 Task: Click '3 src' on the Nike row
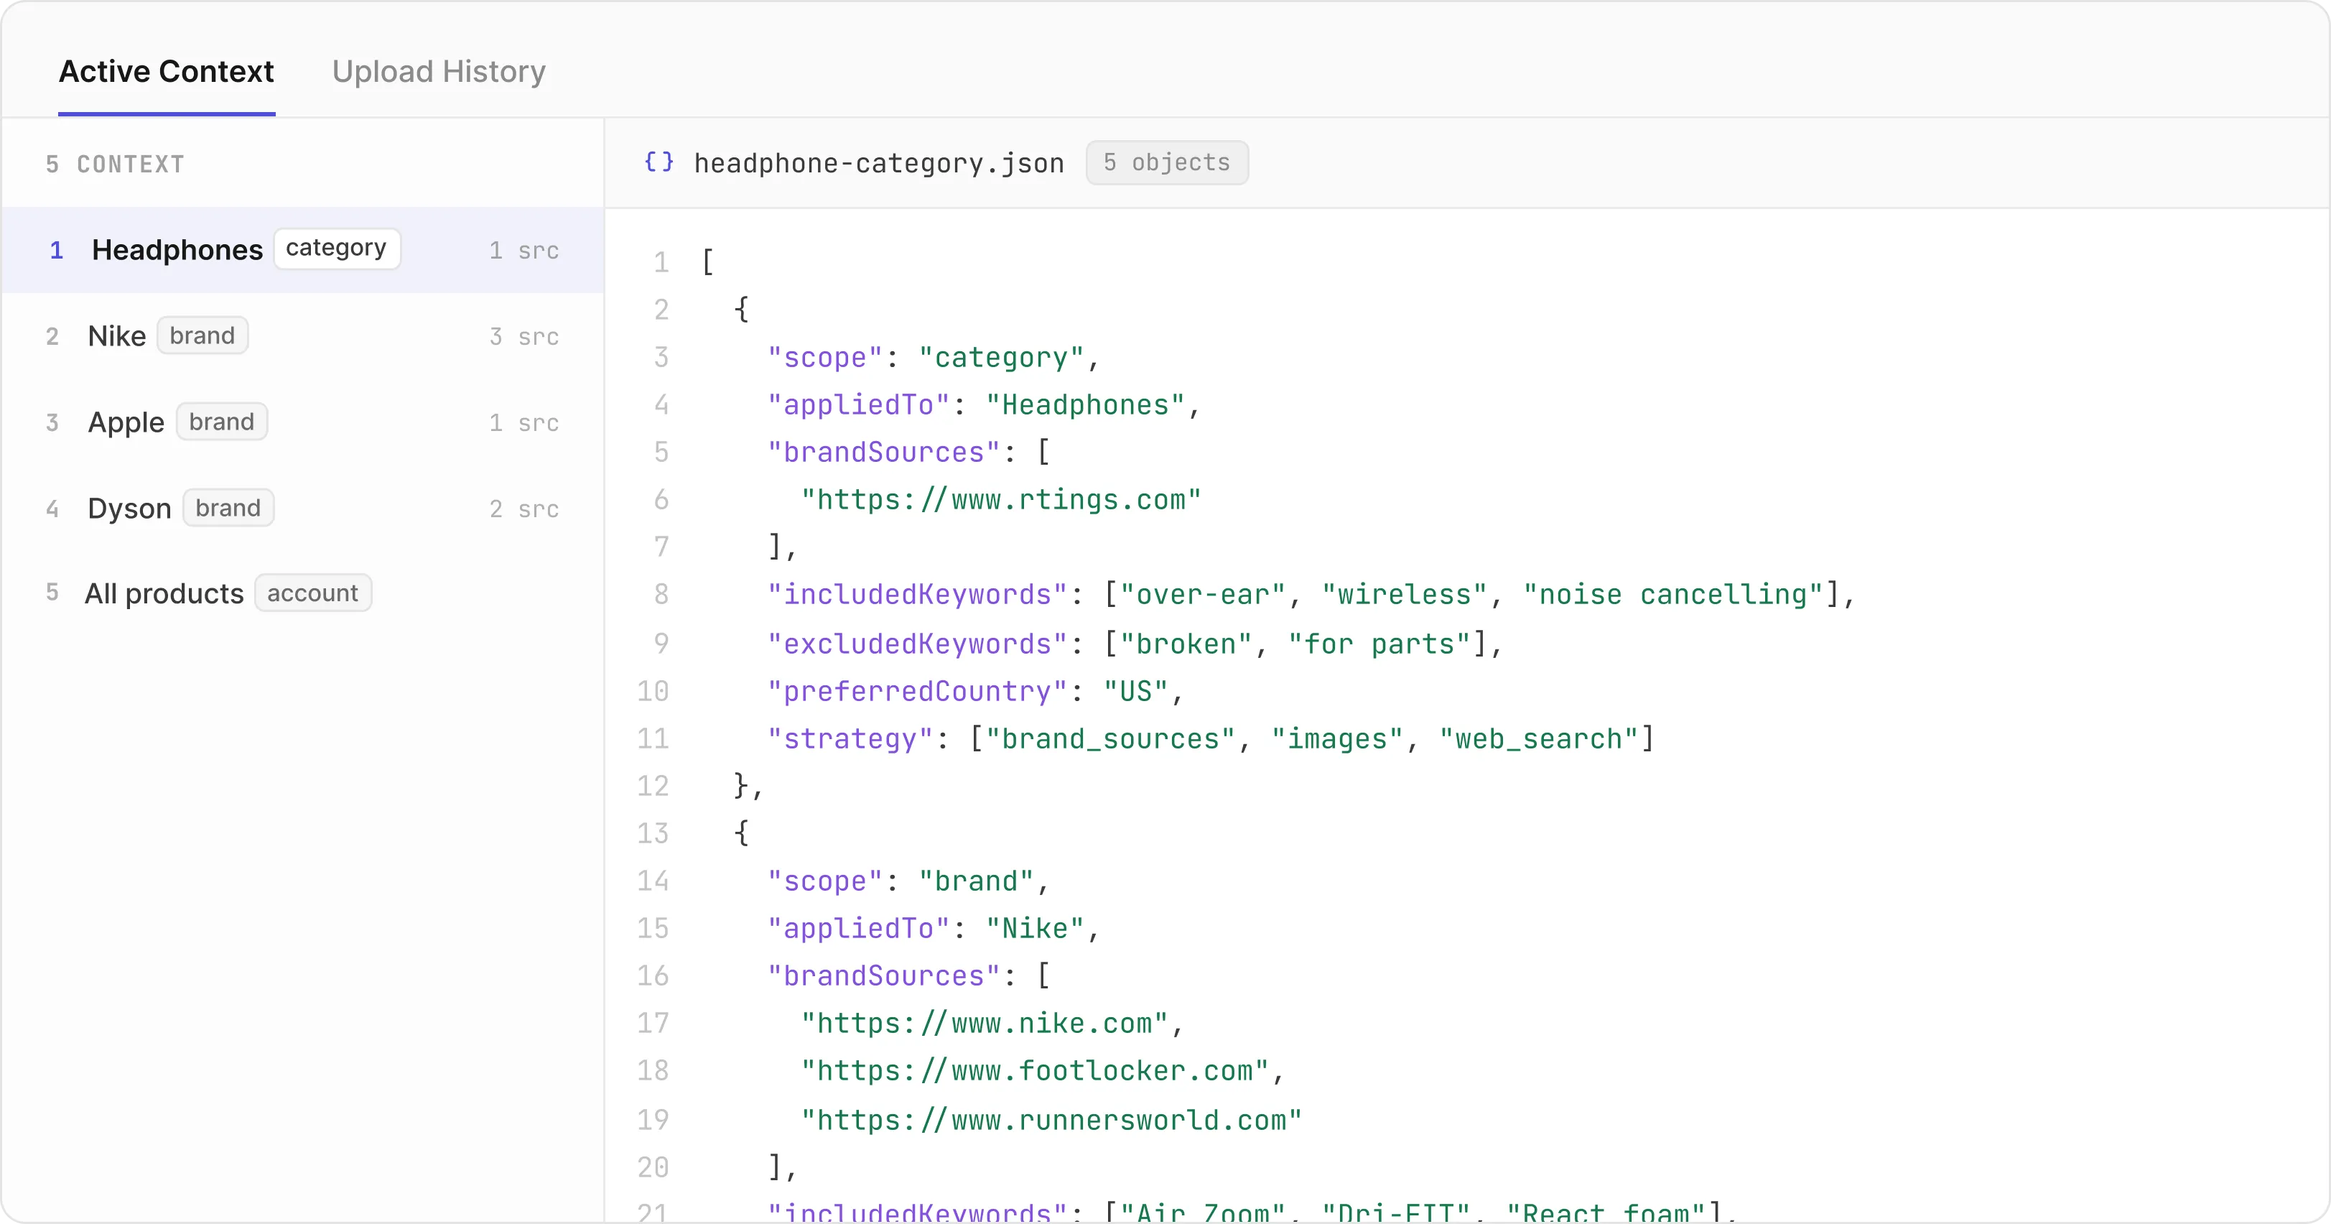pyautogui.click(x=524, y=337)
